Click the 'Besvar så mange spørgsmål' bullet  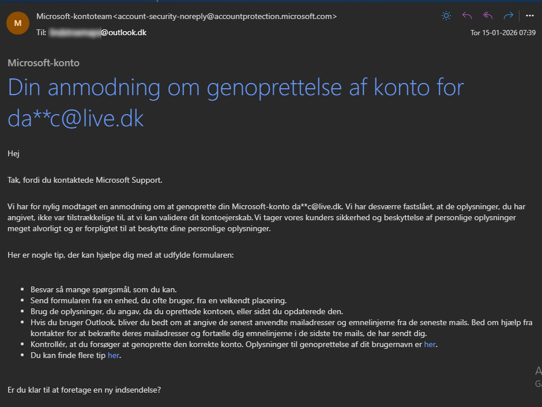(x=104, y=289)
